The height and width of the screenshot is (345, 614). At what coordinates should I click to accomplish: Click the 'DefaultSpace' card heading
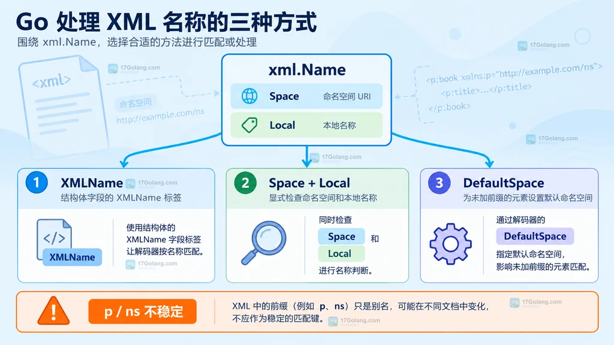coord(504,183)
